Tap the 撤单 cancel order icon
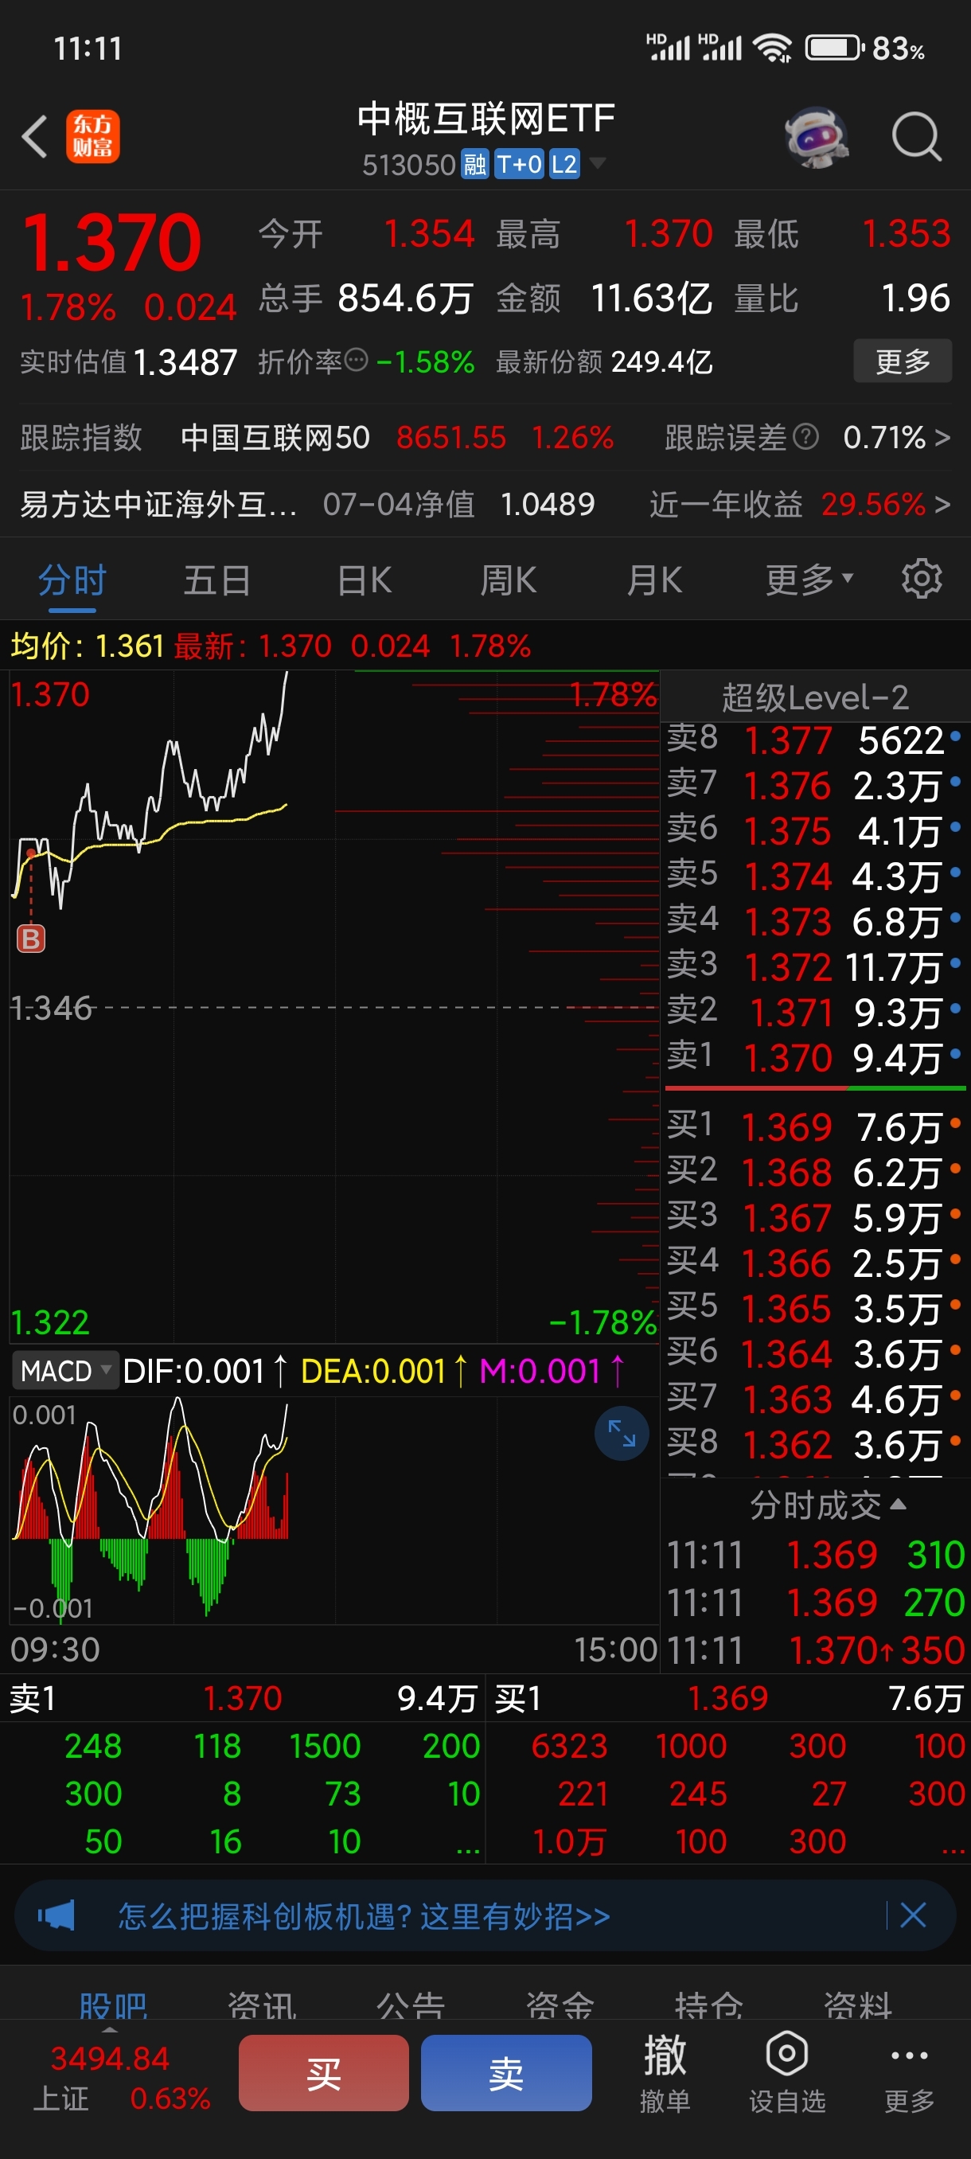Screen dimensions: 971x2159 click(665, 2072)
